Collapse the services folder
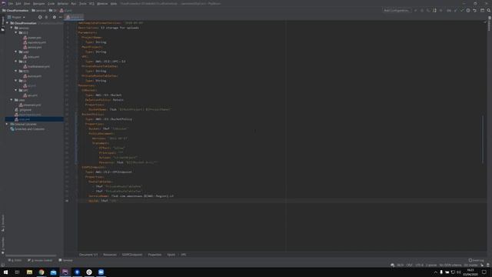The width and height of the screenshot is (492, 277). coord(12,28)
